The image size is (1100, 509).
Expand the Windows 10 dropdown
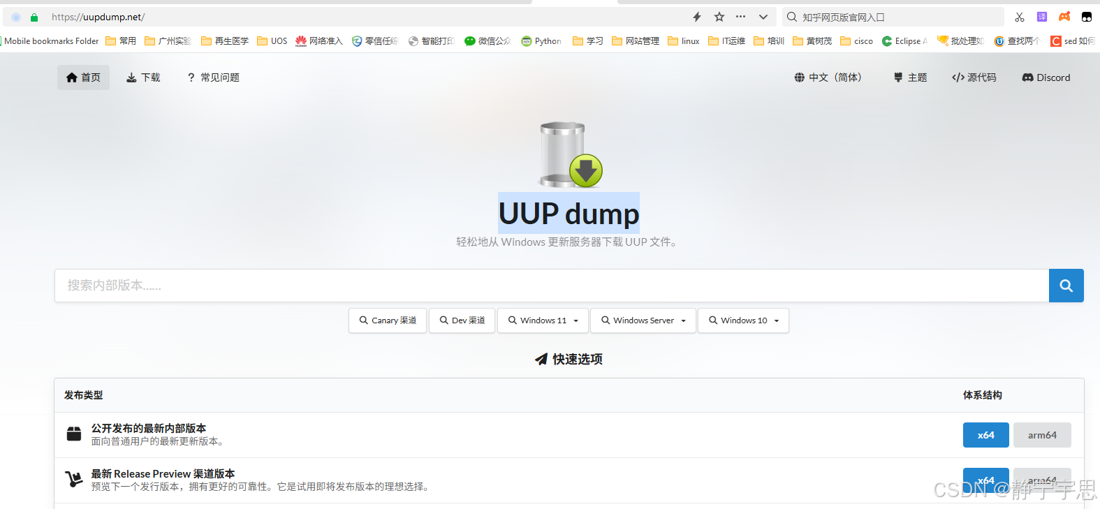744,320
